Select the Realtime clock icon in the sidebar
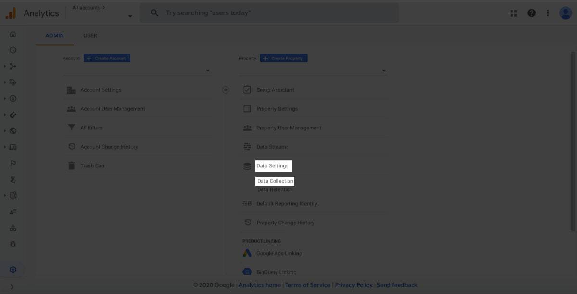This screenshot has height=294, width=577. [13, 49]
